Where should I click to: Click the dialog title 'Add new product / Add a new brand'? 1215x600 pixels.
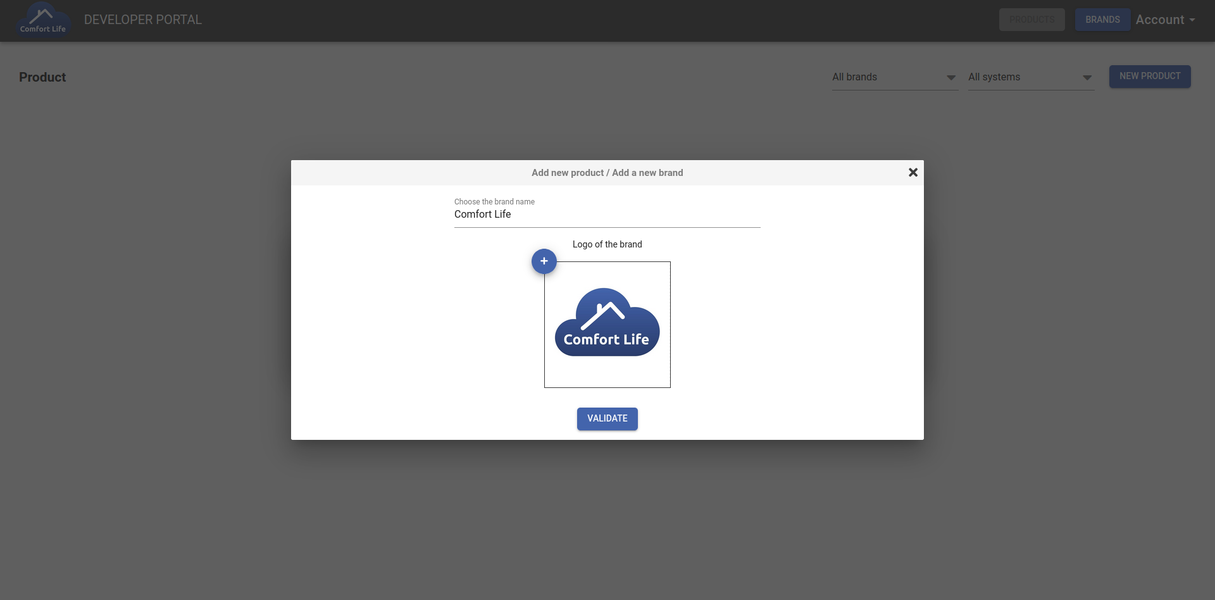click(607, 173)
